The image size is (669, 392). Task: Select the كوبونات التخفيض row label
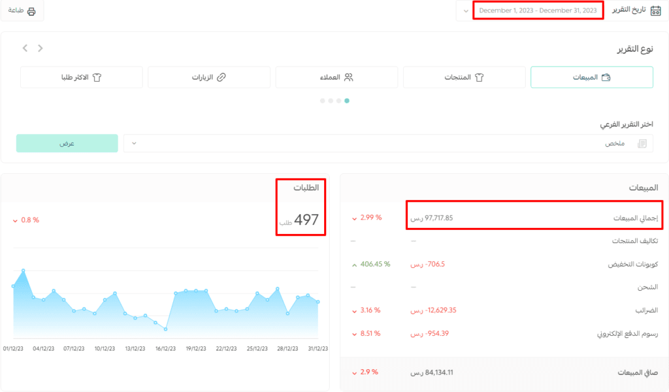pyautogui.click(x=633, y=265)
